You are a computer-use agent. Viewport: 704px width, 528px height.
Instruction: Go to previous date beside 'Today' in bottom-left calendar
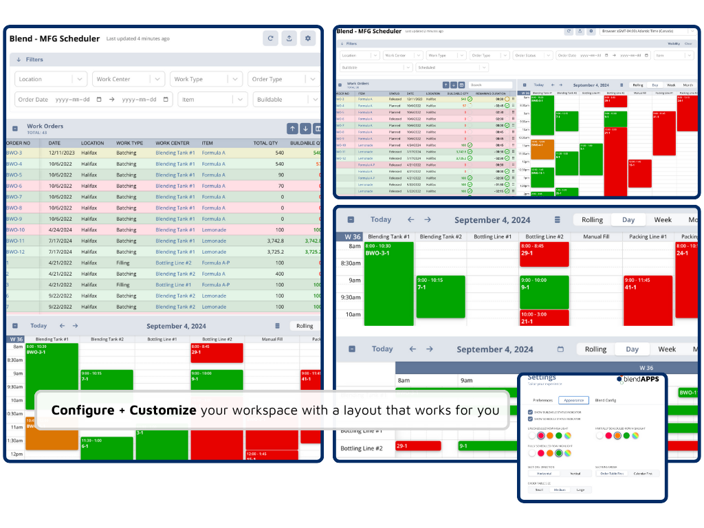61,326
